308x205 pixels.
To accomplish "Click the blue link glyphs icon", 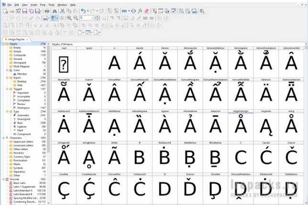I will [124, 11].
